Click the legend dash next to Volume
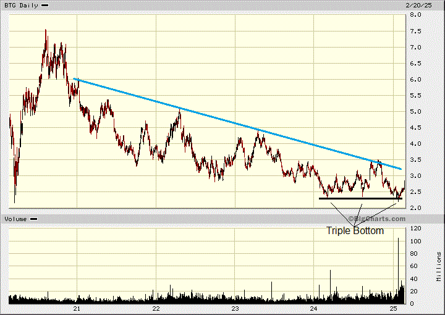The image size is (445, 315). click(34, 219)
